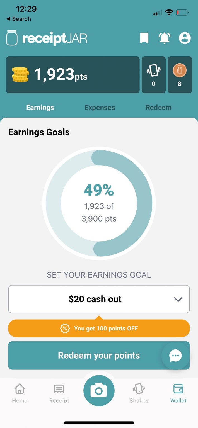Open your profile via the account icon
The image size is (198, 428).
click(x=185, y=38)
